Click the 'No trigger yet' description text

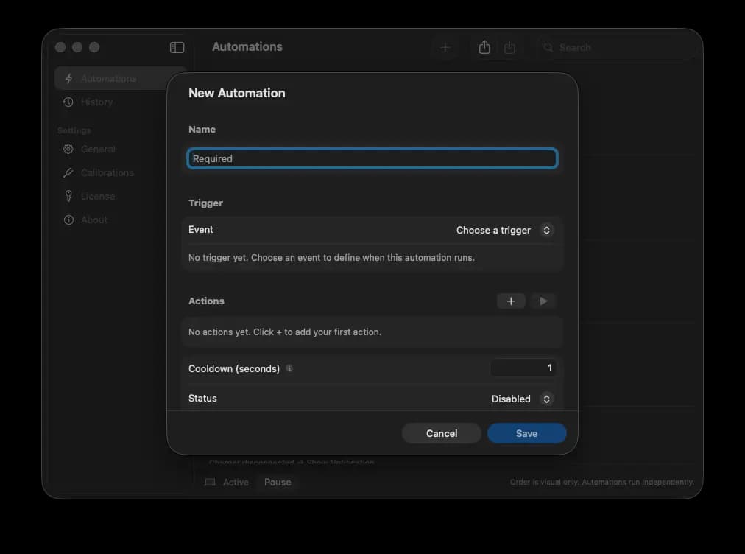tap(331, 257)
